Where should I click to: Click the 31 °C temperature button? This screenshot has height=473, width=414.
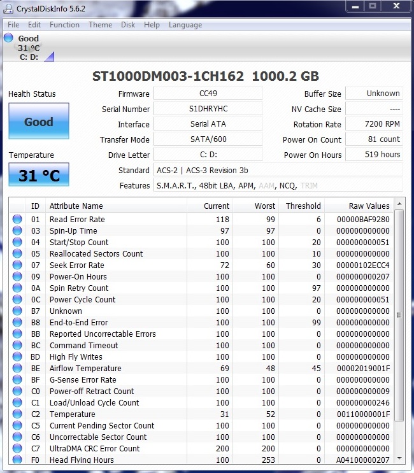click(39, 174)
